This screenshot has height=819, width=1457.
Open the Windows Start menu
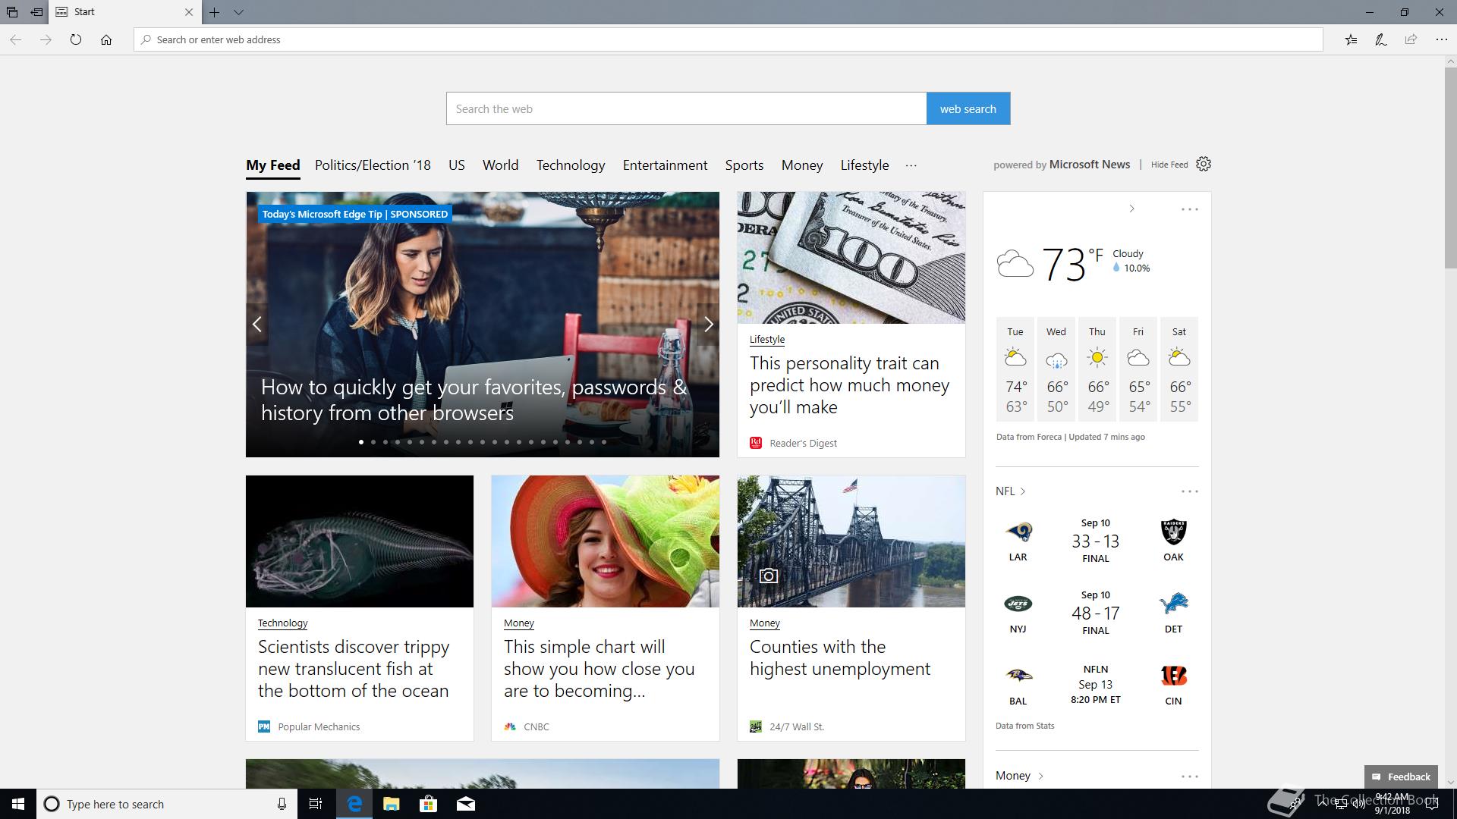(18, 804)
